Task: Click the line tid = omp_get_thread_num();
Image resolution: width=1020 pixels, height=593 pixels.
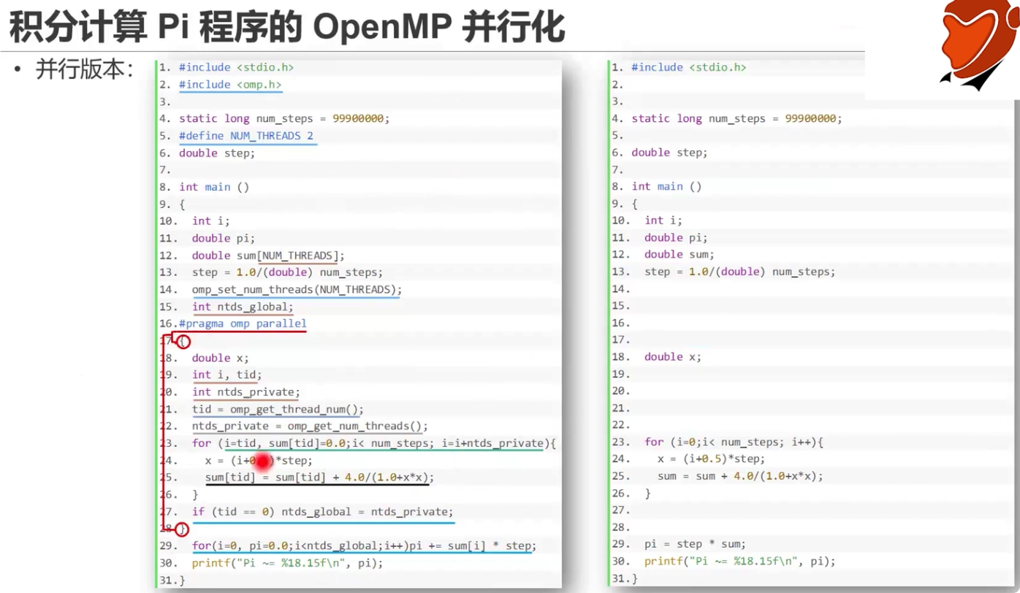Action: (x=278, y=409)
